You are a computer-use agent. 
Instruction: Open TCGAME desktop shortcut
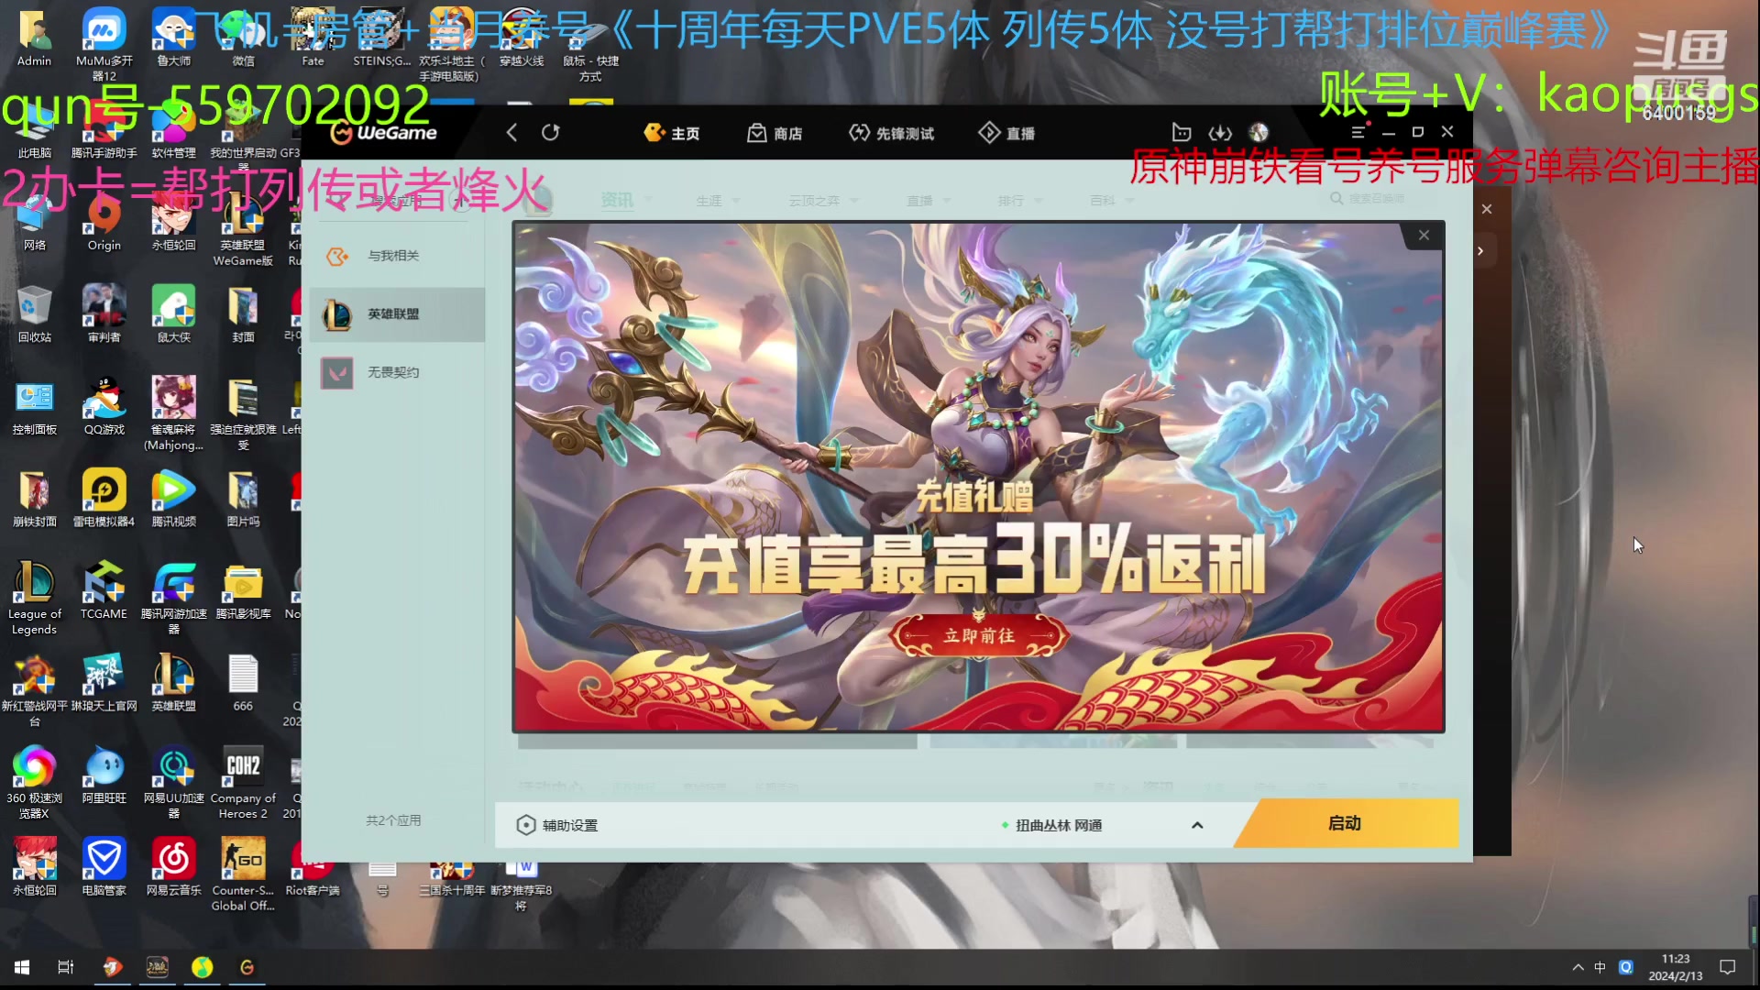(104, 591)
